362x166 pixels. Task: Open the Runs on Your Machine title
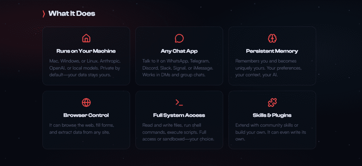point(86,51)
